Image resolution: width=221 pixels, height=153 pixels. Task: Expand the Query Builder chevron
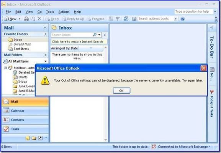pos(105,35)
